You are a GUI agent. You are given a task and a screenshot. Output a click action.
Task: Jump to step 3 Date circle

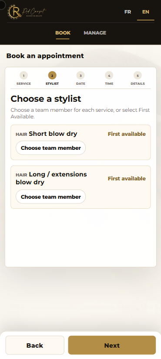coord(80,75)
